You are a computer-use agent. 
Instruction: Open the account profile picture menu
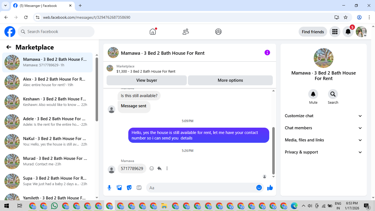[x=361, y=32]
